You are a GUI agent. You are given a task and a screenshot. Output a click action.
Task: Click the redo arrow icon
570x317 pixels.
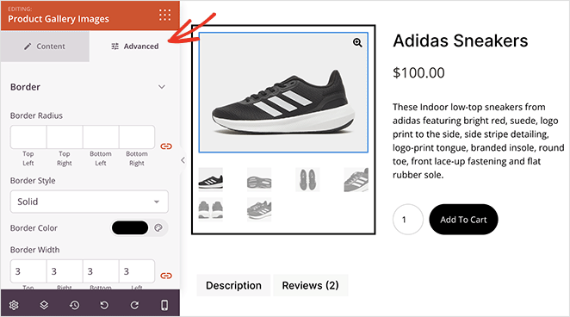click(134, 305)
